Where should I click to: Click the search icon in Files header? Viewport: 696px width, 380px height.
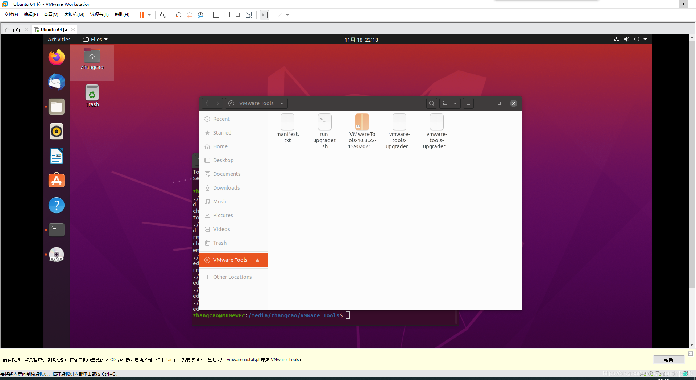tap(432, 103)
